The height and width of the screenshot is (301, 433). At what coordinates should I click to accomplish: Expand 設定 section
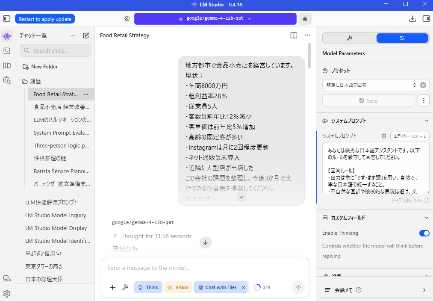pos(426,276)
